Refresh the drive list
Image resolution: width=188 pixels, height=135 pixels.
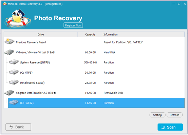[x=174, y=115]
